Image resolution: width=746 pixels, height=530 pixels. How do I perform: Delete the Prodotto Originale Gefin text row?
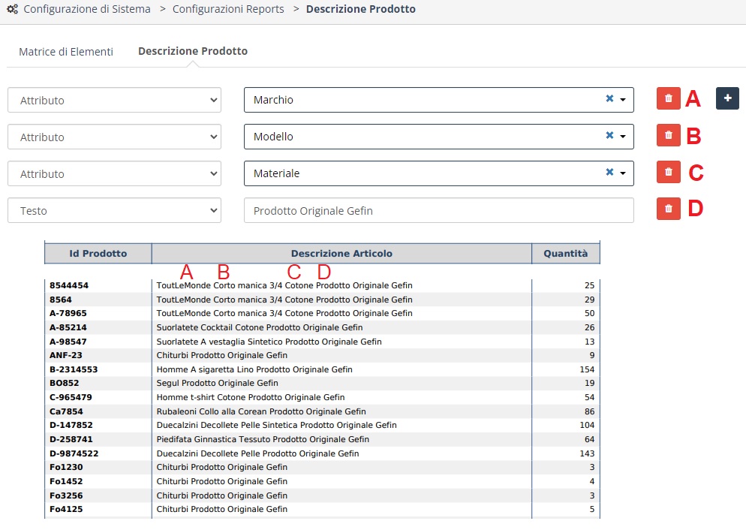point(669,209)
